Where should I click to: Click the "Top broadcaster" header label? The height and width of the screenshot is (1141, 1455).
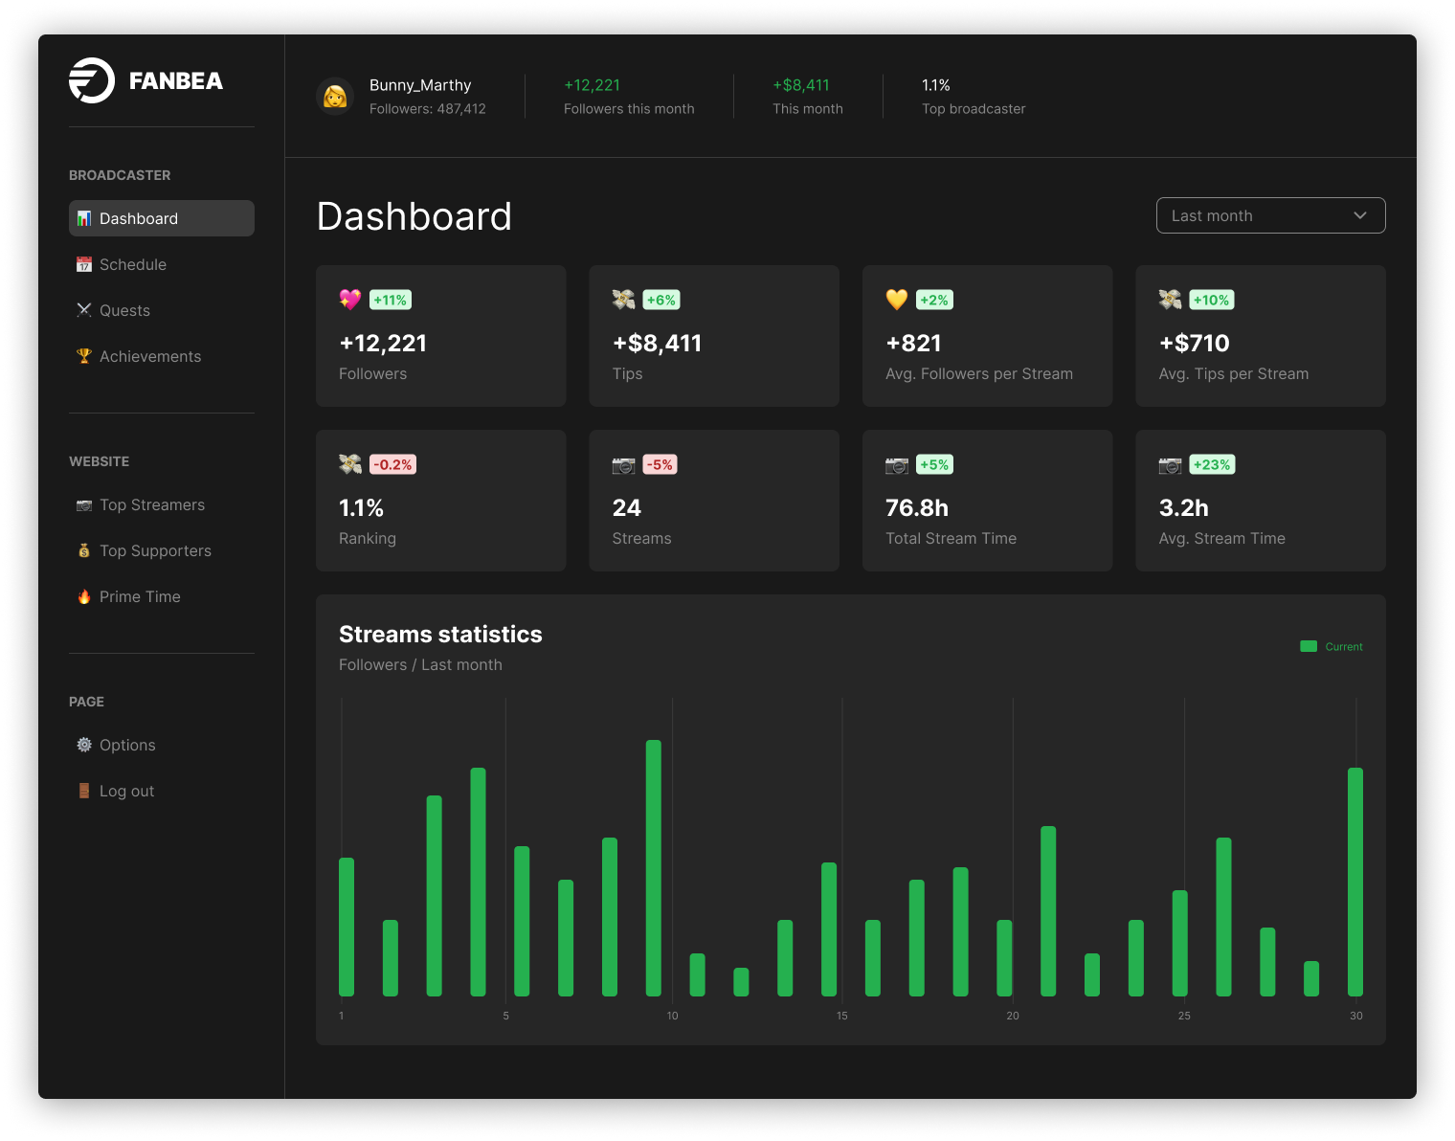[974, 109]
